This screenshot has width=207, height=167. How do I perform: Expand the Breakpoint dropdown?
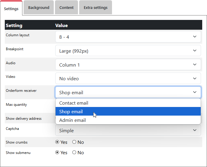pyautogui.click(x=128, y=51)
